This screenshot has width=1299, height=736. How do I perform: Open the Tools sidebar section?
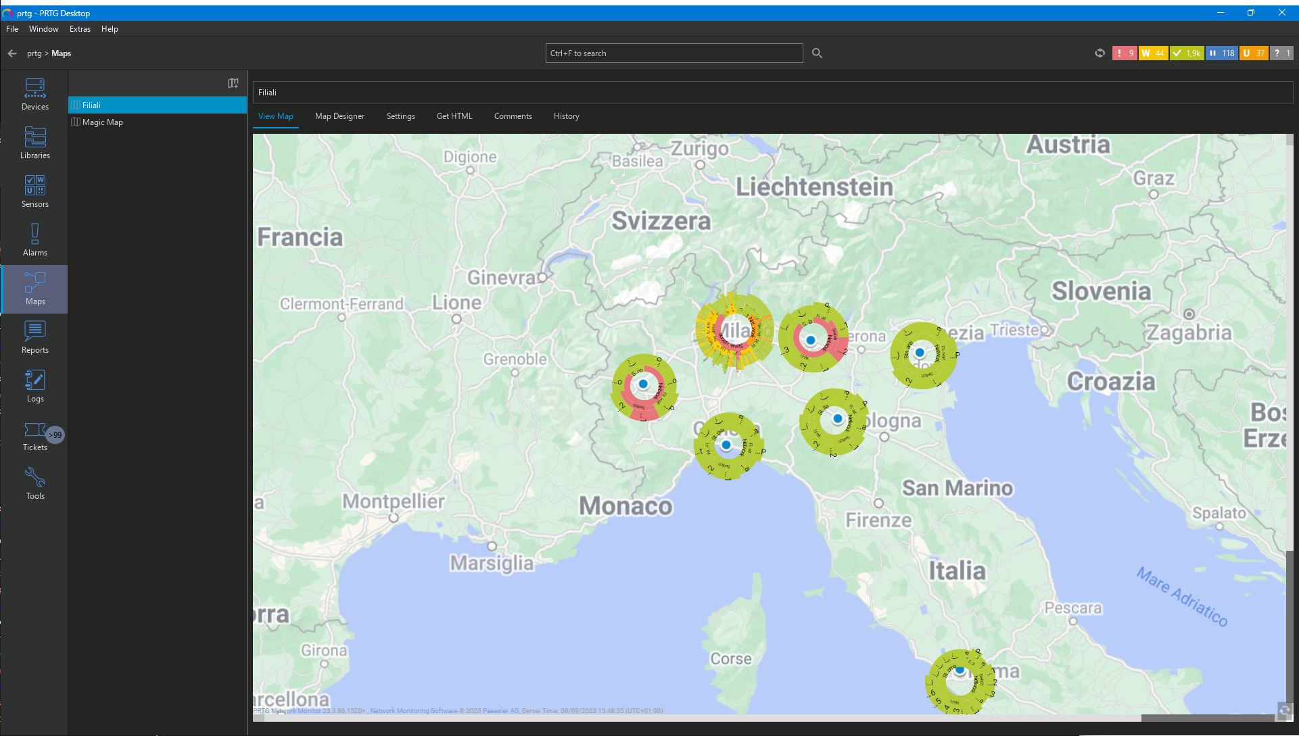(x=34, y=483)
